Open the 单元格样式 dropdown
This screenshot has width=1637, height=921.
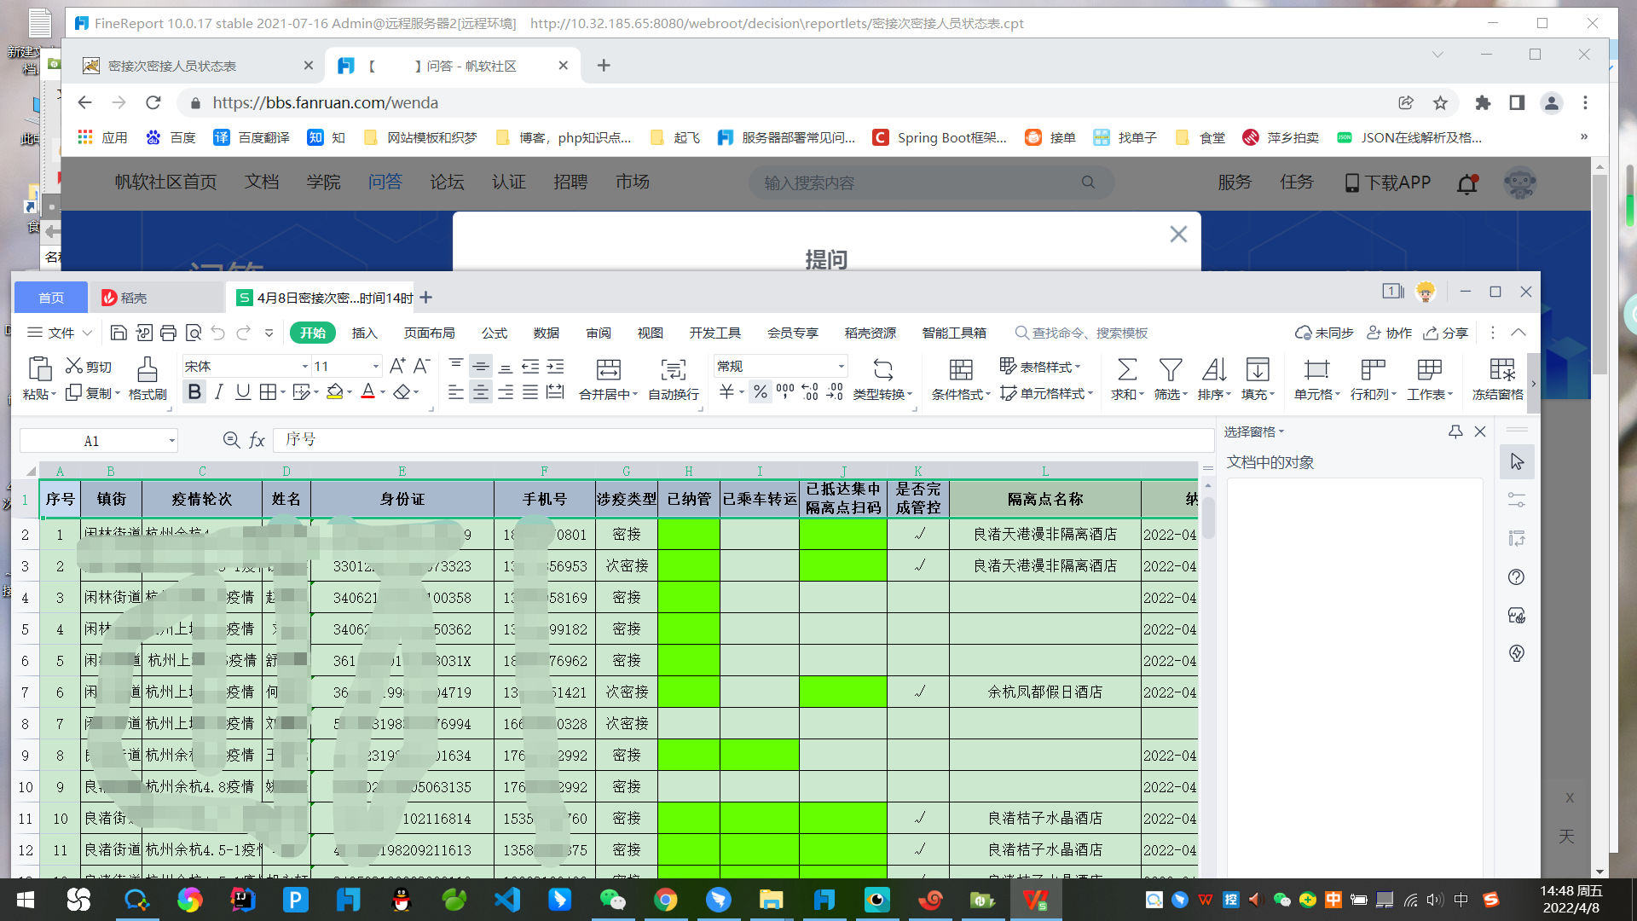click(x=1046, y=392)
